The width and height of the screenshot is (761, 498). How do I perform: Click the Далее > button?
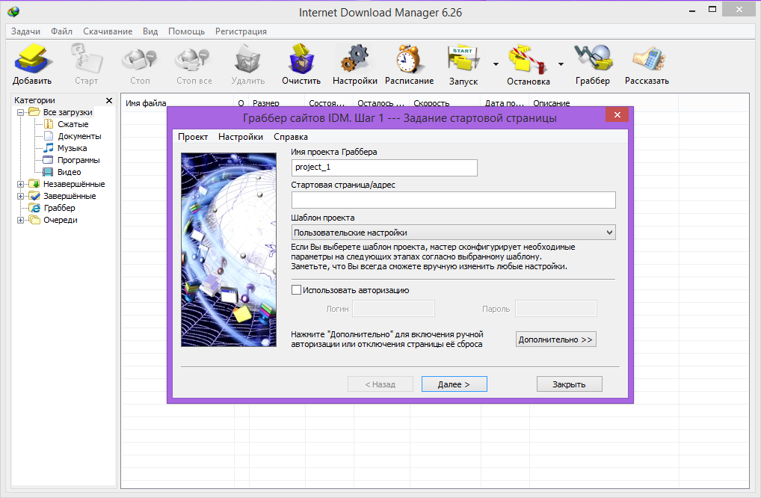[x=455, y=384]
